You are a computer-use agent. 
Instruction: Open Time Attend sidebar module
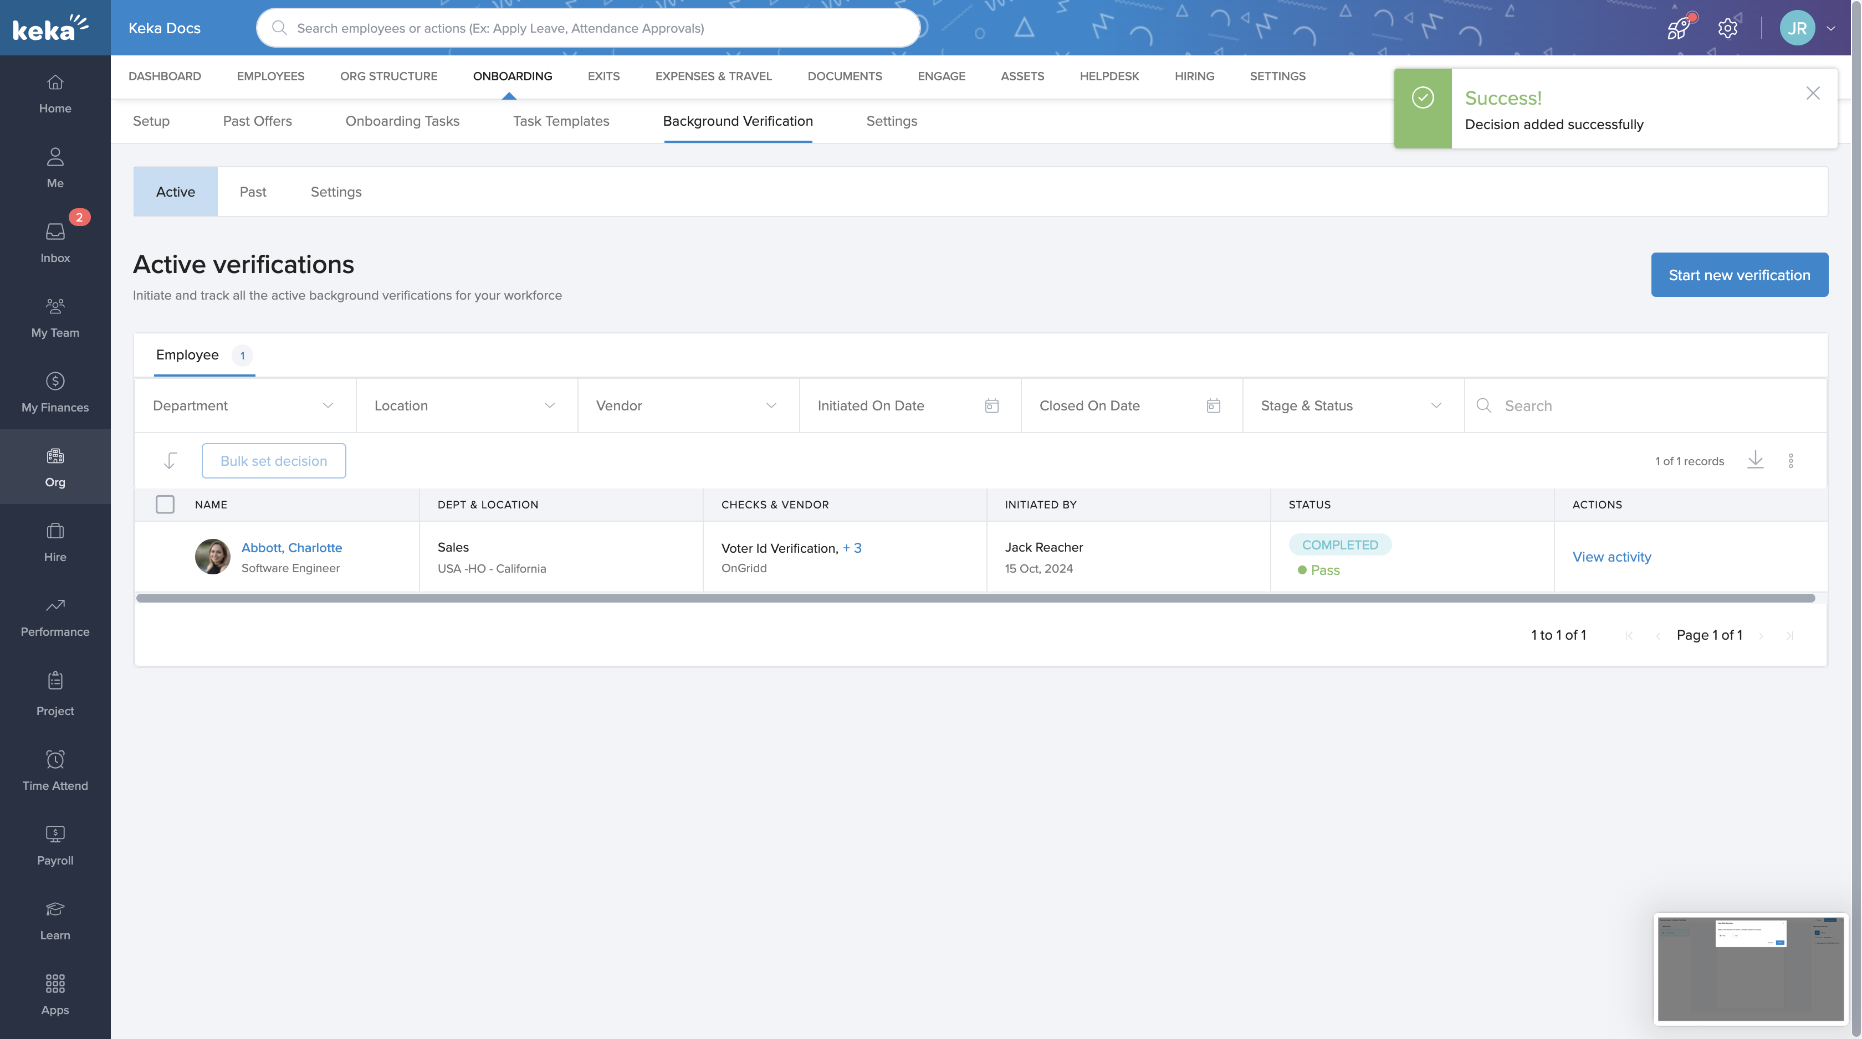pos(55,769)
